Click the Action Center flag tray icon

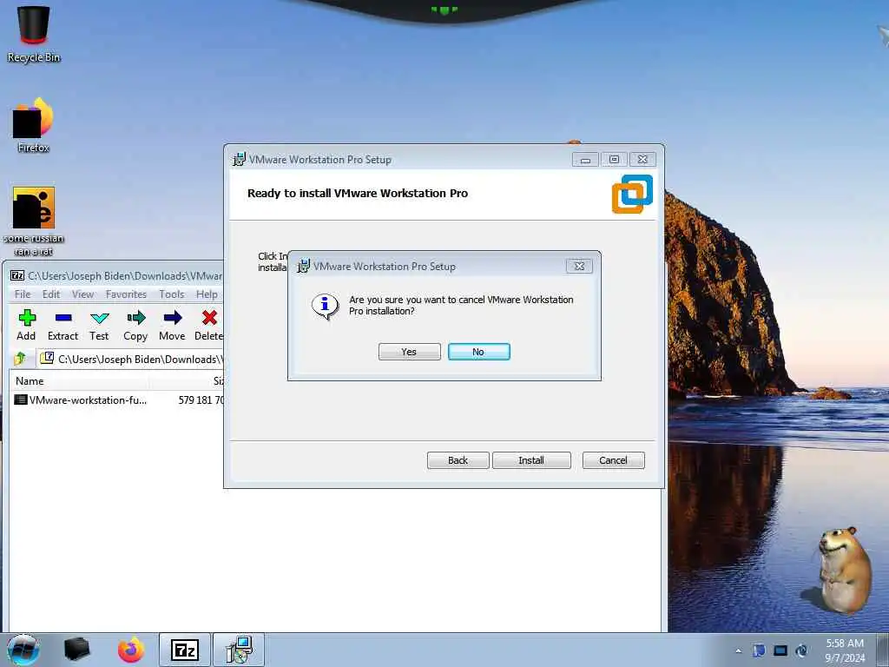click(x=759, y=650)
